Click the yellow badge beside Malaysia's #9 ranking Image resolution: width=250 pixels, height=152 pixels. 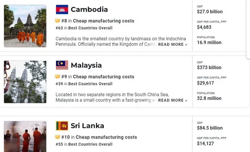[x=58, y=76]
